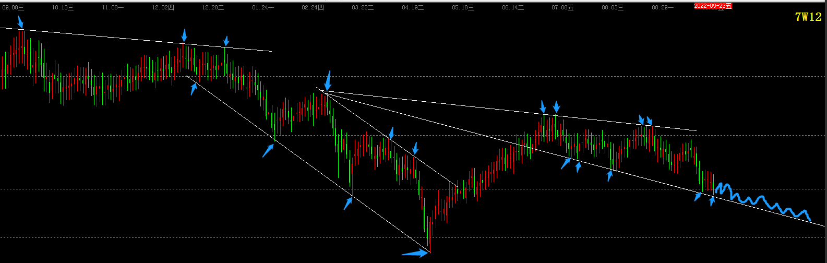Select the blue arrow below the 01.24 low

pos(268,151)
